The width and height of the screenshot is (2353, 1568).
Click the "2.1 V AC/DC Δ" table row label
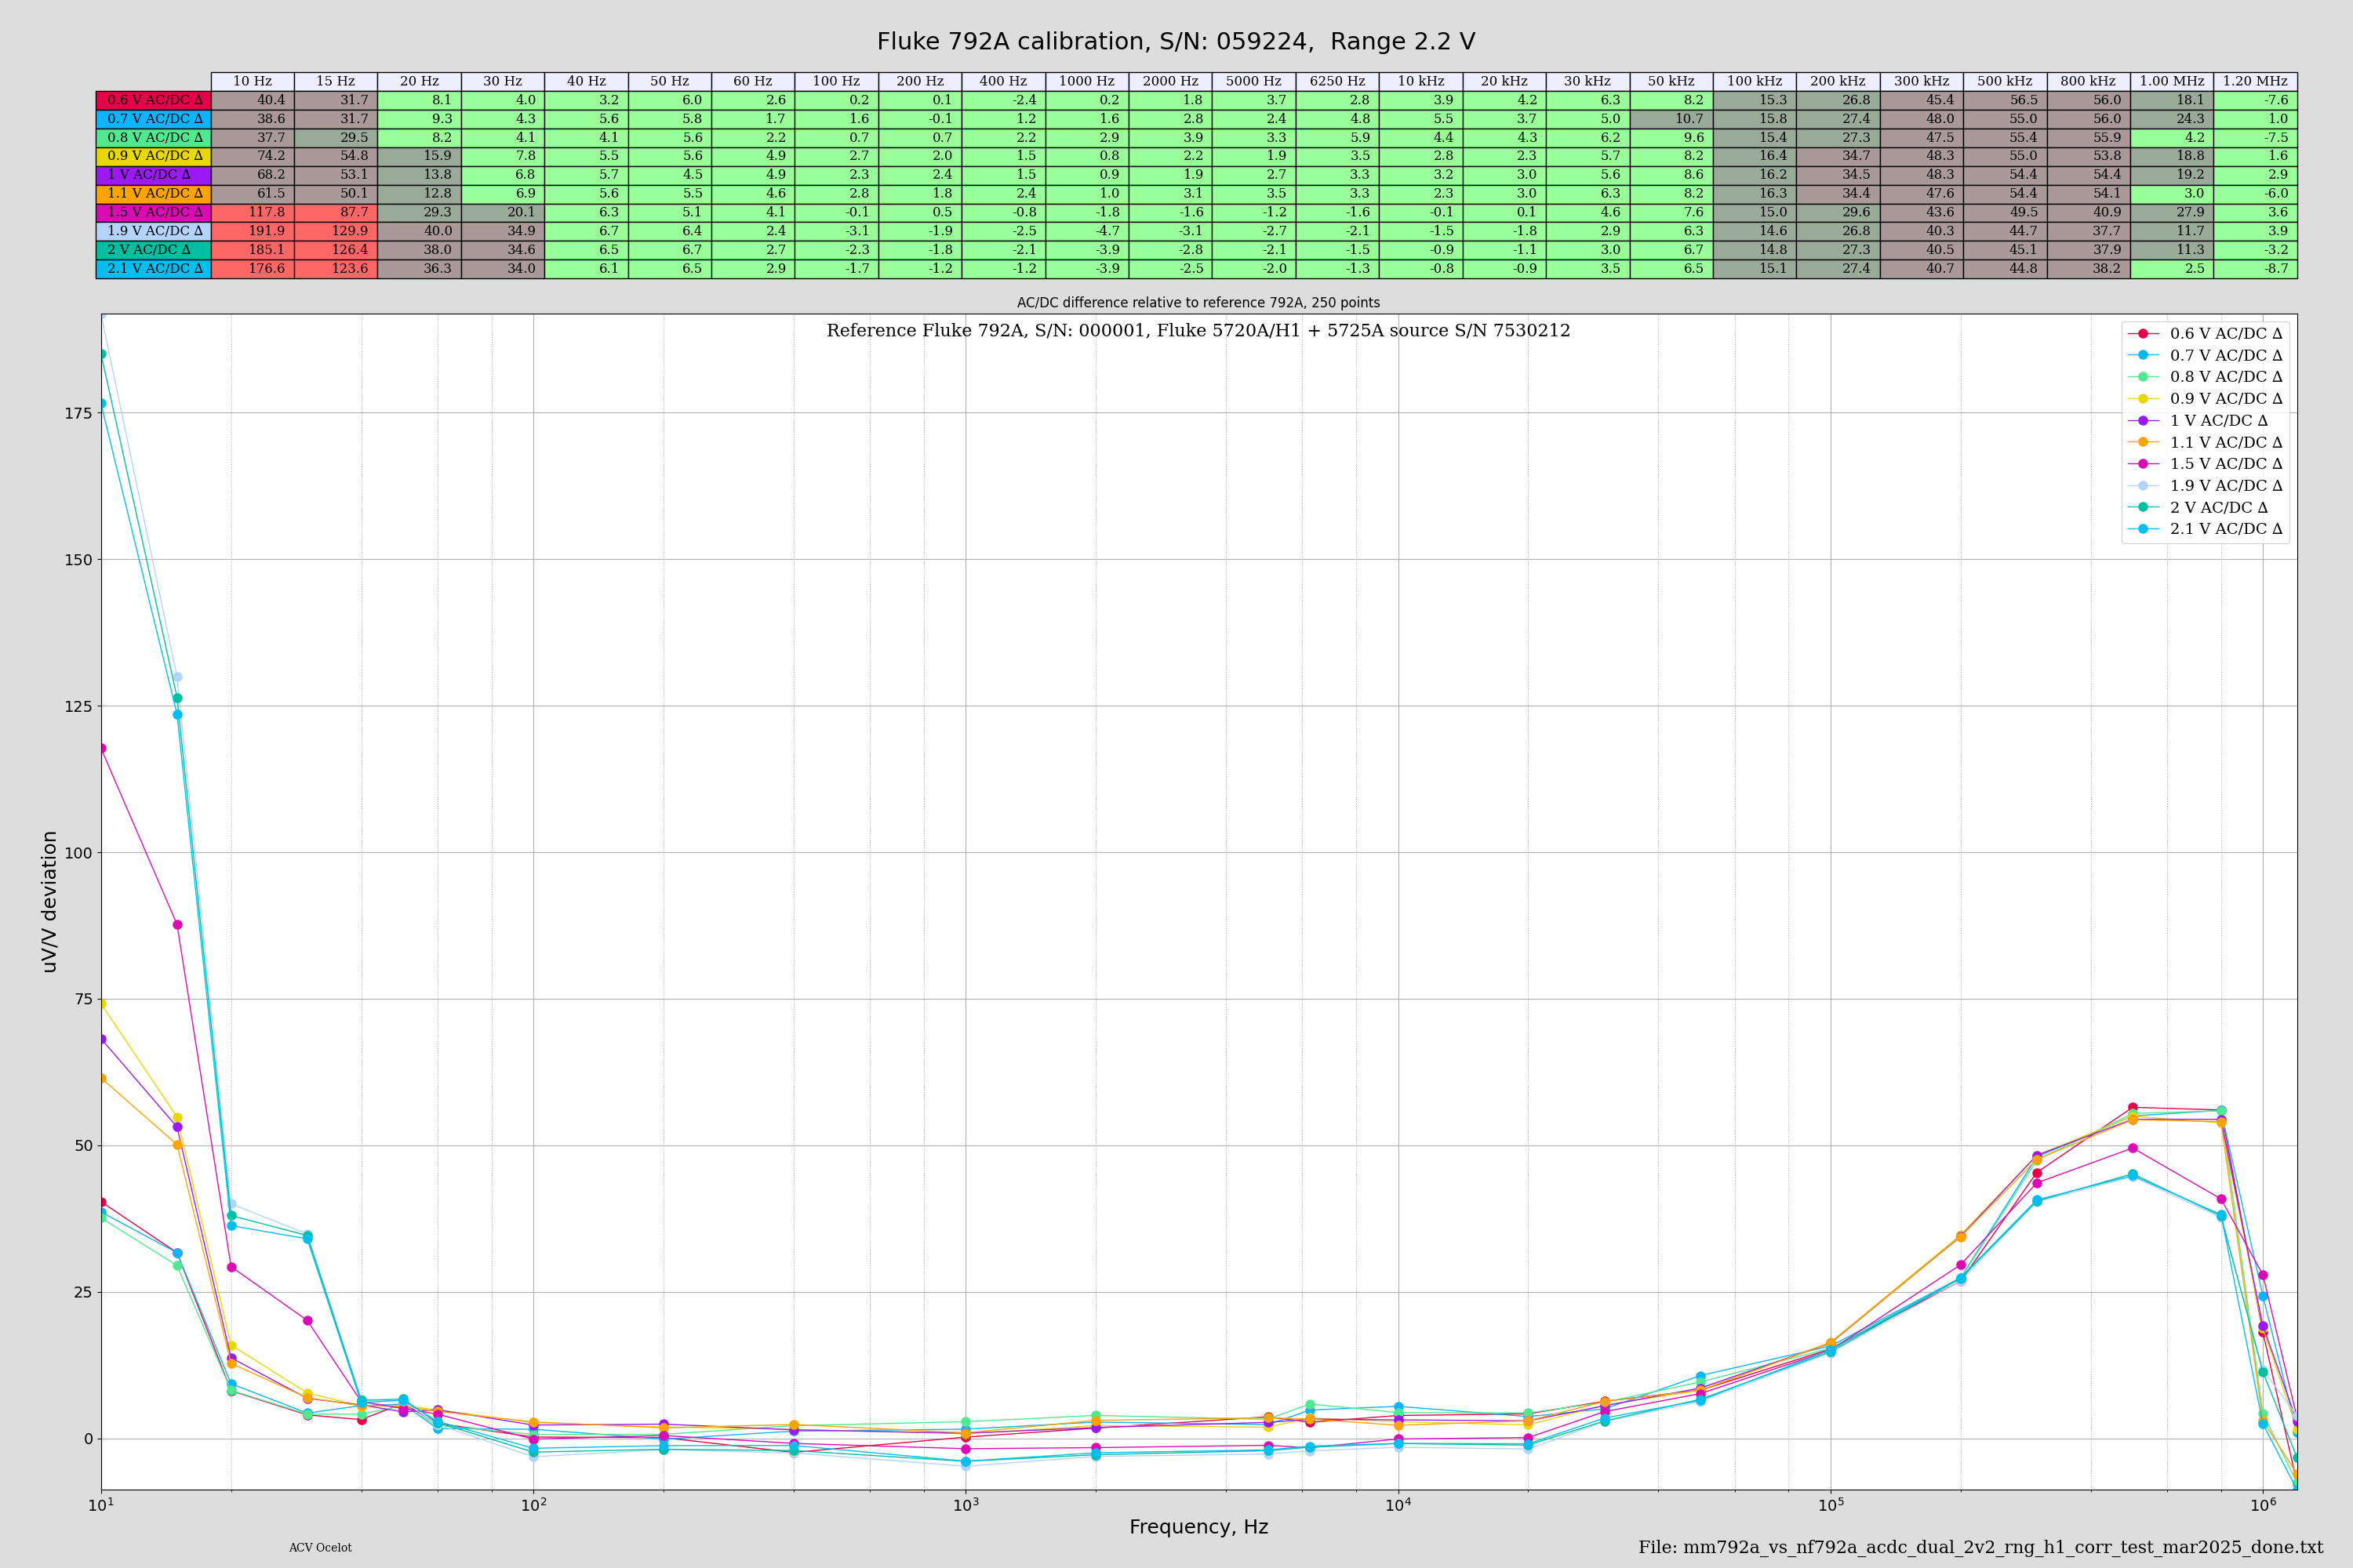(x=154, y=269)
